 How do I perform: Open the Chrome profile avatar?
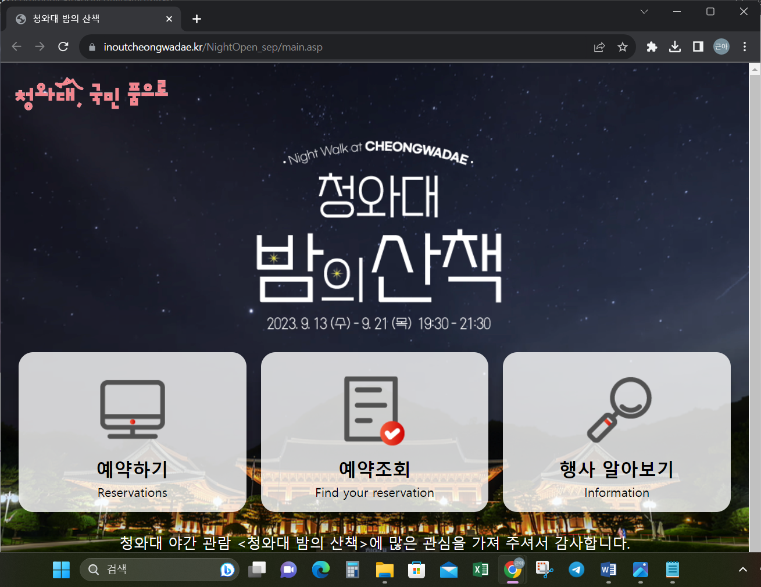(x=721, y=47)
